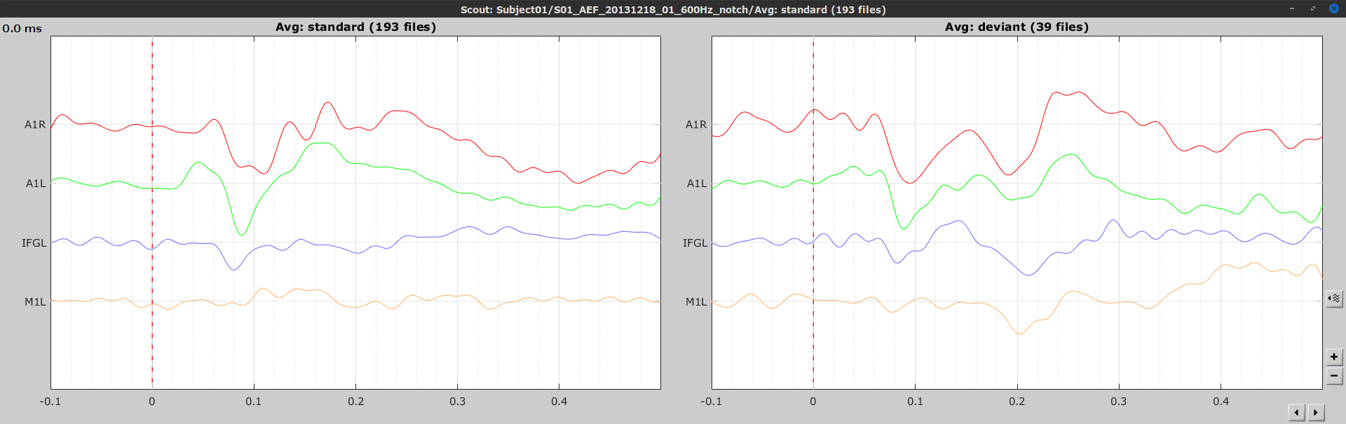This screenshot has width=1346, height=424.
Task: Click the 0.0 ms time label
Action: click(x=22, y=29)
